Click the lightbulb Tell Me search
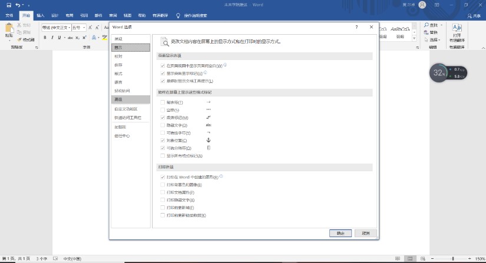This screenshot has height=263, width=486. (178, 15)
